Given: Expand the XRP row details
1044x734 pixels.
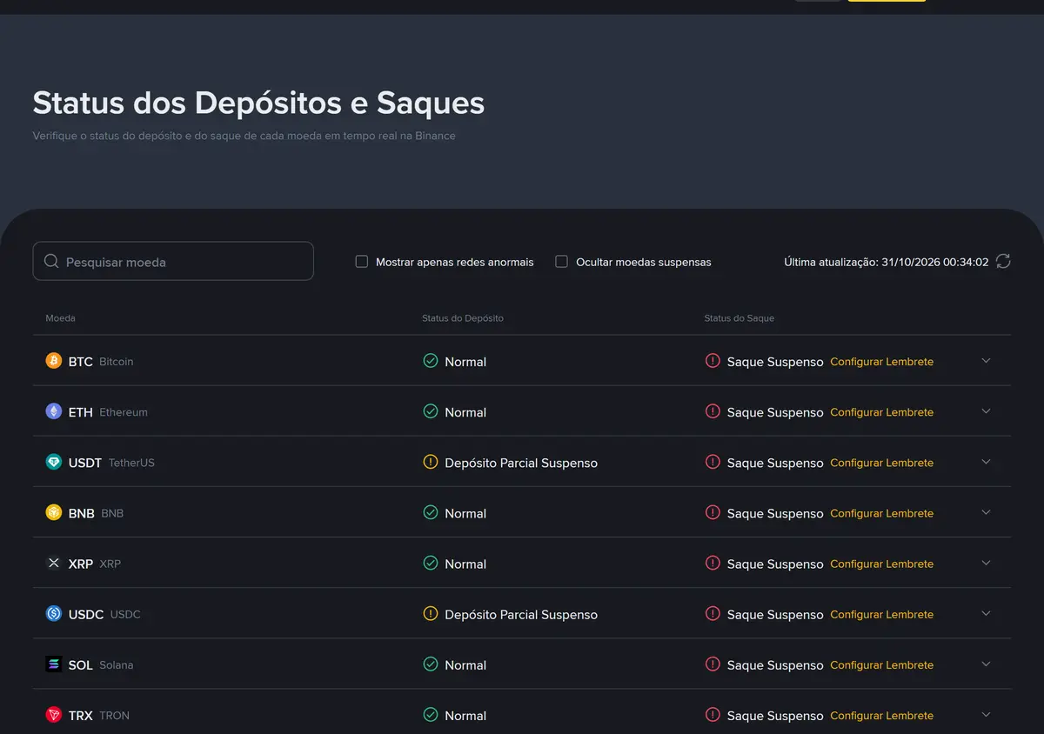Looking at the screenshot, I should point(986,563).
